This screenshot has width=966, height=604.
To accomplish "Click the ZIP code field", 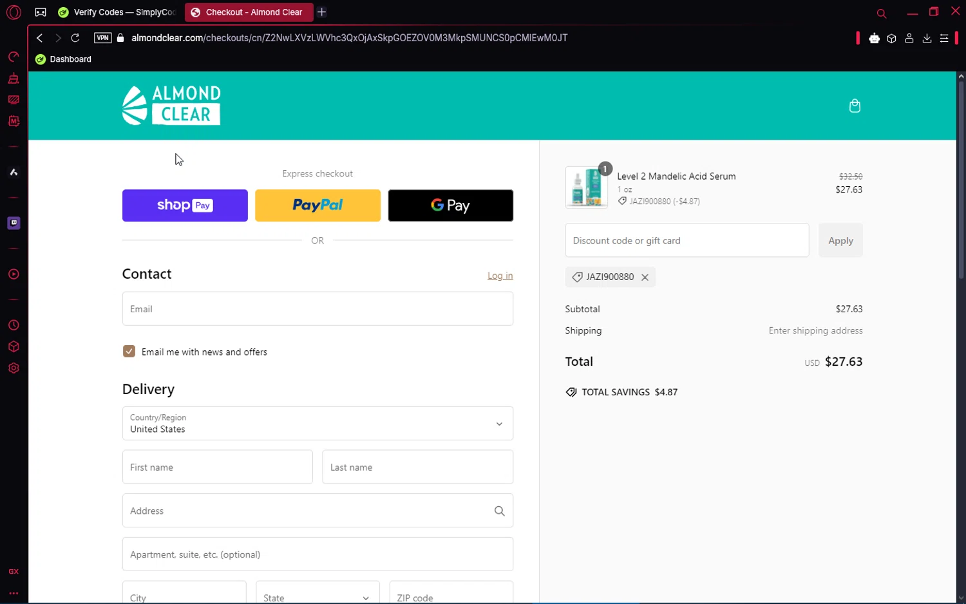I will [451, 592].
